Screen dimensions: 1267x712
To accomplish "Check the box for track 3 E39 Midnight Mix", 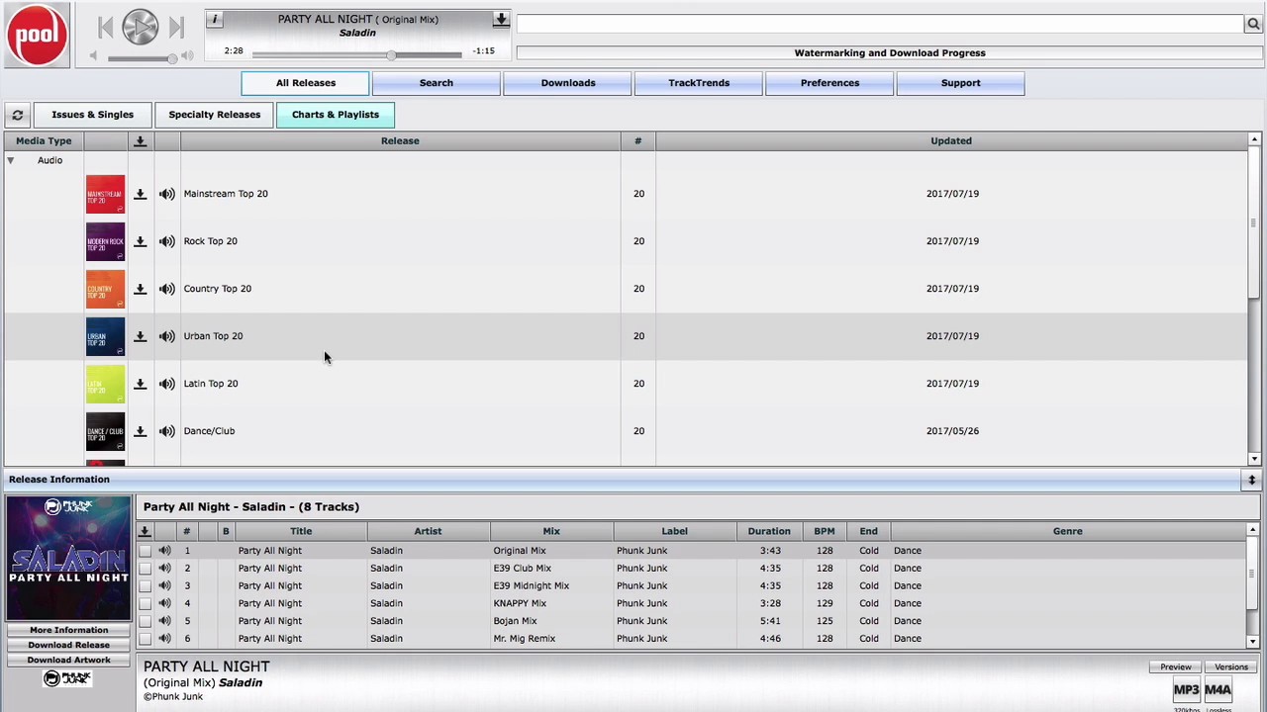I will [x=146, y=586].
